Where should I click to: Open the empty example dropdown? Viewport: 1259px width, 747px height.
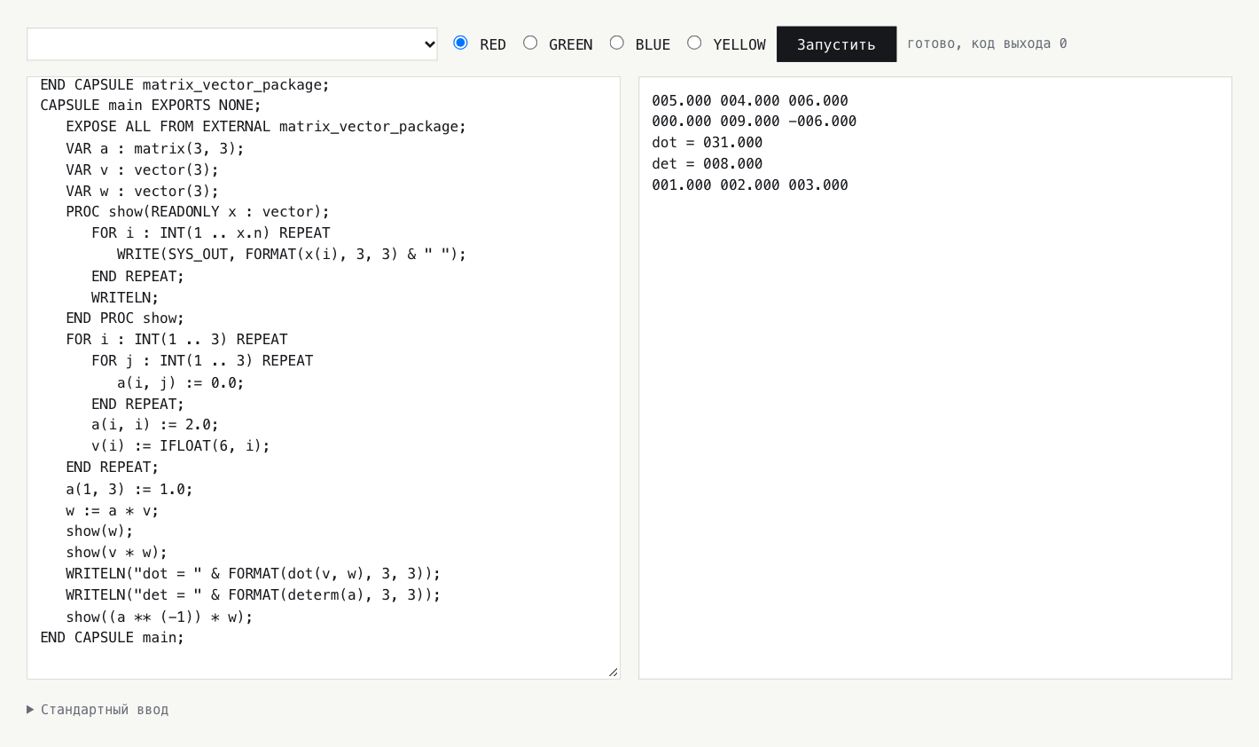tap(232, 44)
